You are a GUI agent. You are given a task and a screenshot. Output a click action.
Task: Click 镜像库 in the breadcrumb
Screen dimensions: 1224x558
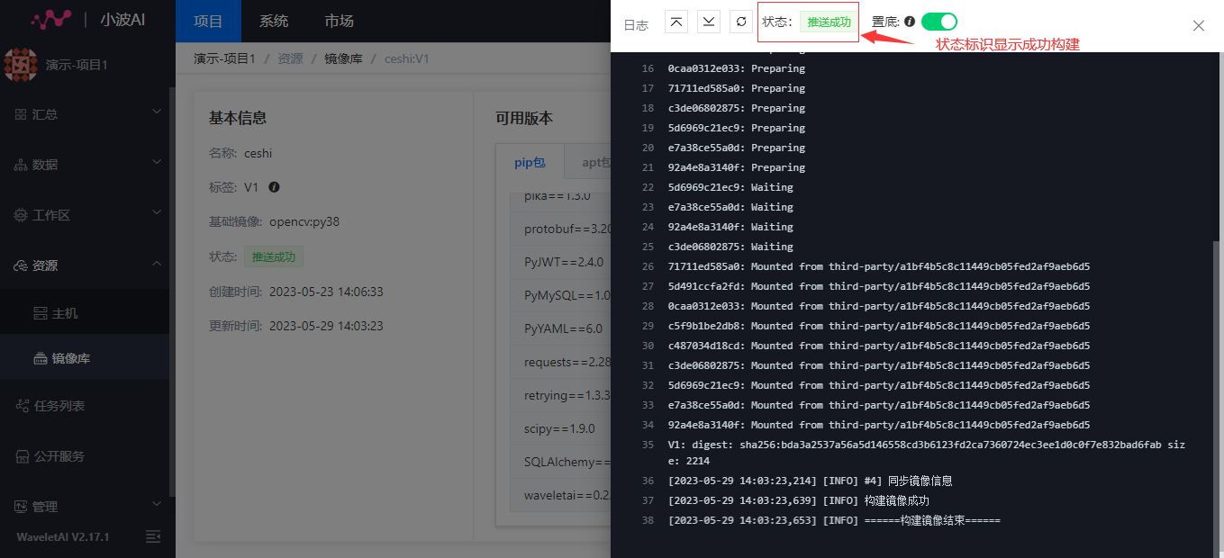pyautogui.click(x=344, y=58)
